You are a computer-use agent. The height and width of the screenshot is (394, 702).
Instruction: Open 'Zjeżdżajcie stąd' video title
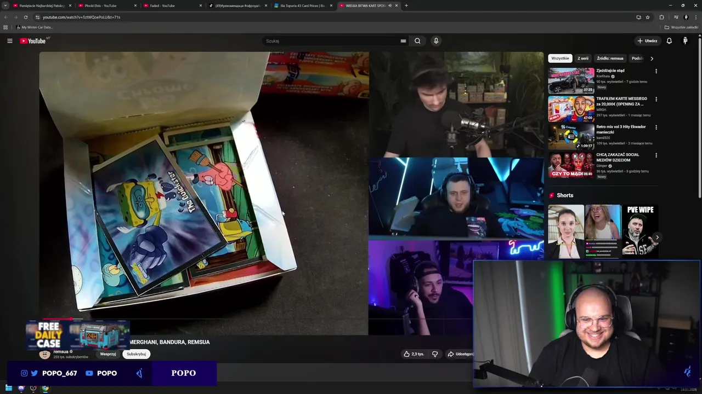(x=610, y=71)
